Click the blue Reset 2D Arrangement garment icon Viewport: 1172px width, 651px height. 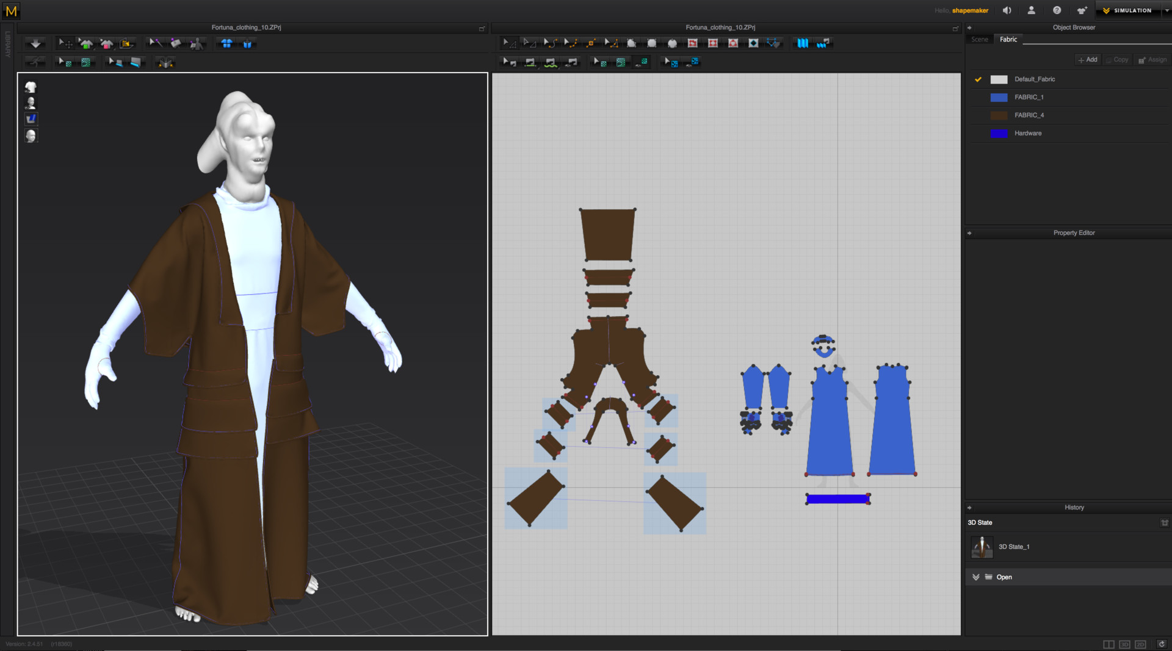coord(226,43)
